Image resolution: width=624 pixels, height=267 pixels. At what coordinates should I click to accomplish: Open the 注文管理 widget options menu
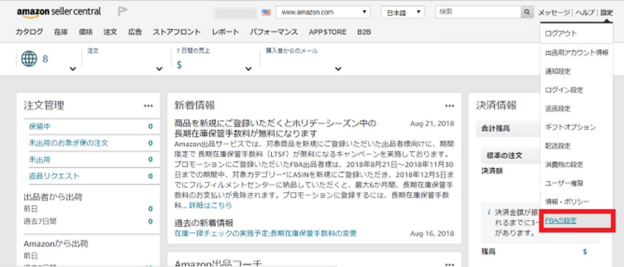pyautogui.click(x=148, y=106)
